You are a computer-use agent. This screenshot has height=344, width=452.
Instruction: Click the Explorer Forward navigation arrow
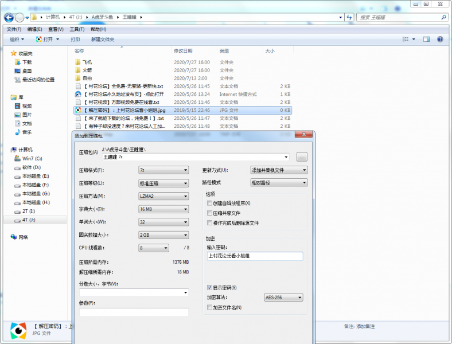click(x=20, y=18)
